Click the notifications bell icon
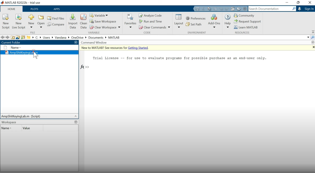This screenshot has width=315, height=173. pyautogui.click(x=299, y=9)
